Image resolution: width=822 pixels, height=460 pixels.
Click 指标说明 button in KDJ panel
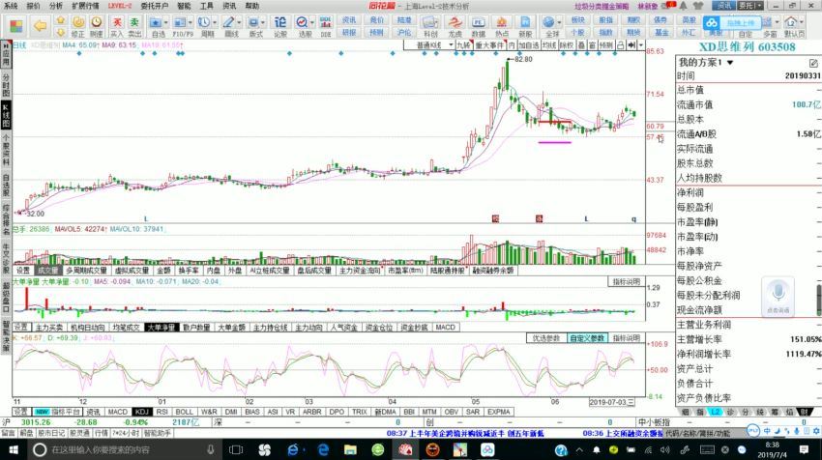point(627,338)
